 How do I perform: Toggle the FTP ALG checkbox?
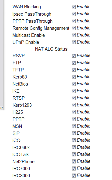click(74, 63)
